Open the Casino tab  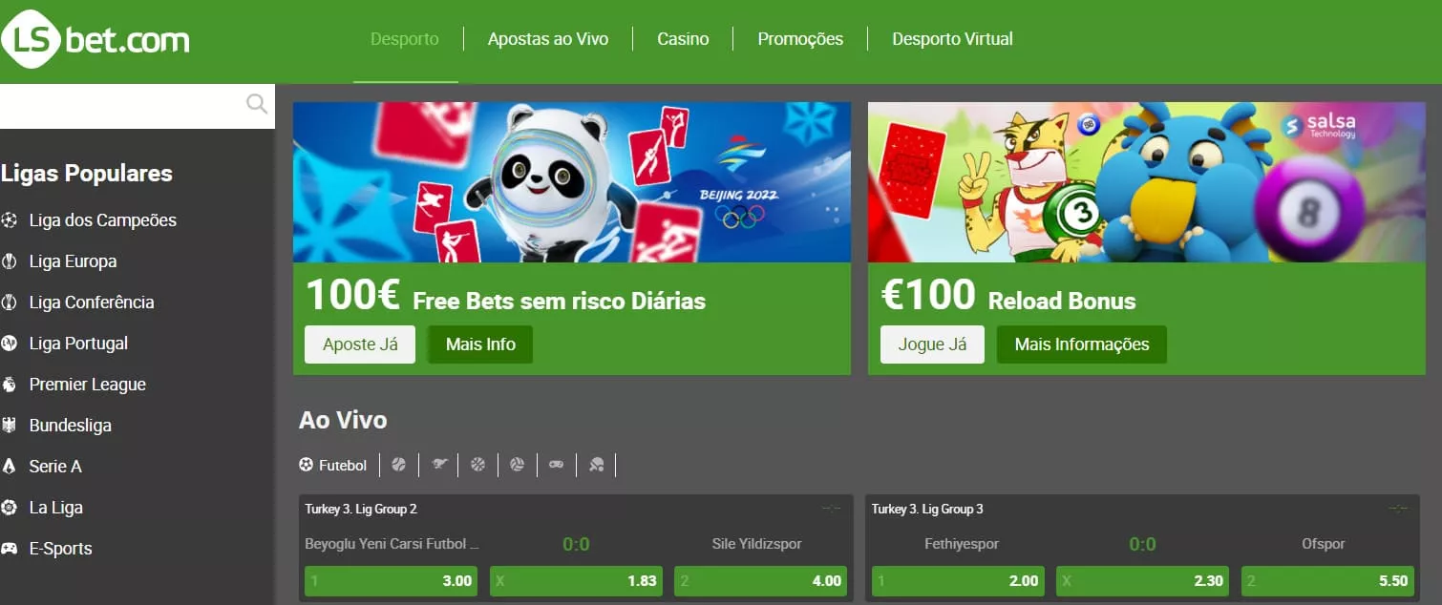pyautogui.click(x=683, y=39)
